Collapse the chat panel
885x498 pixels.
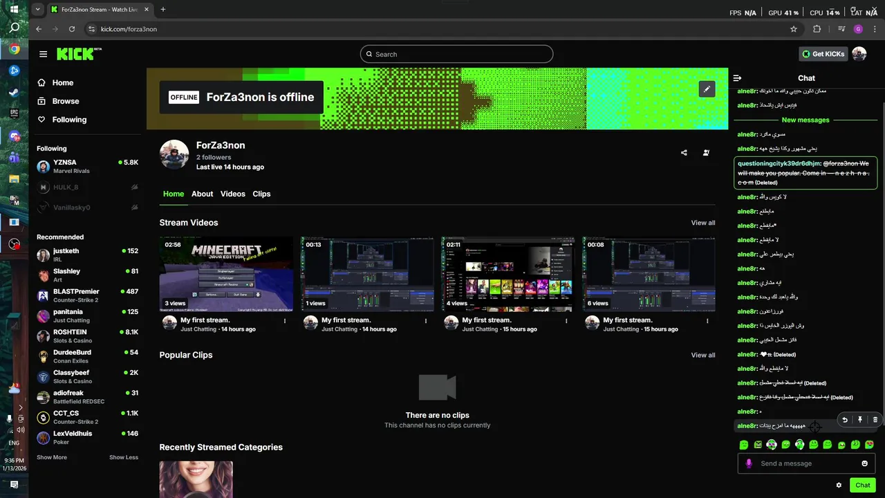[x=737, y=78]
